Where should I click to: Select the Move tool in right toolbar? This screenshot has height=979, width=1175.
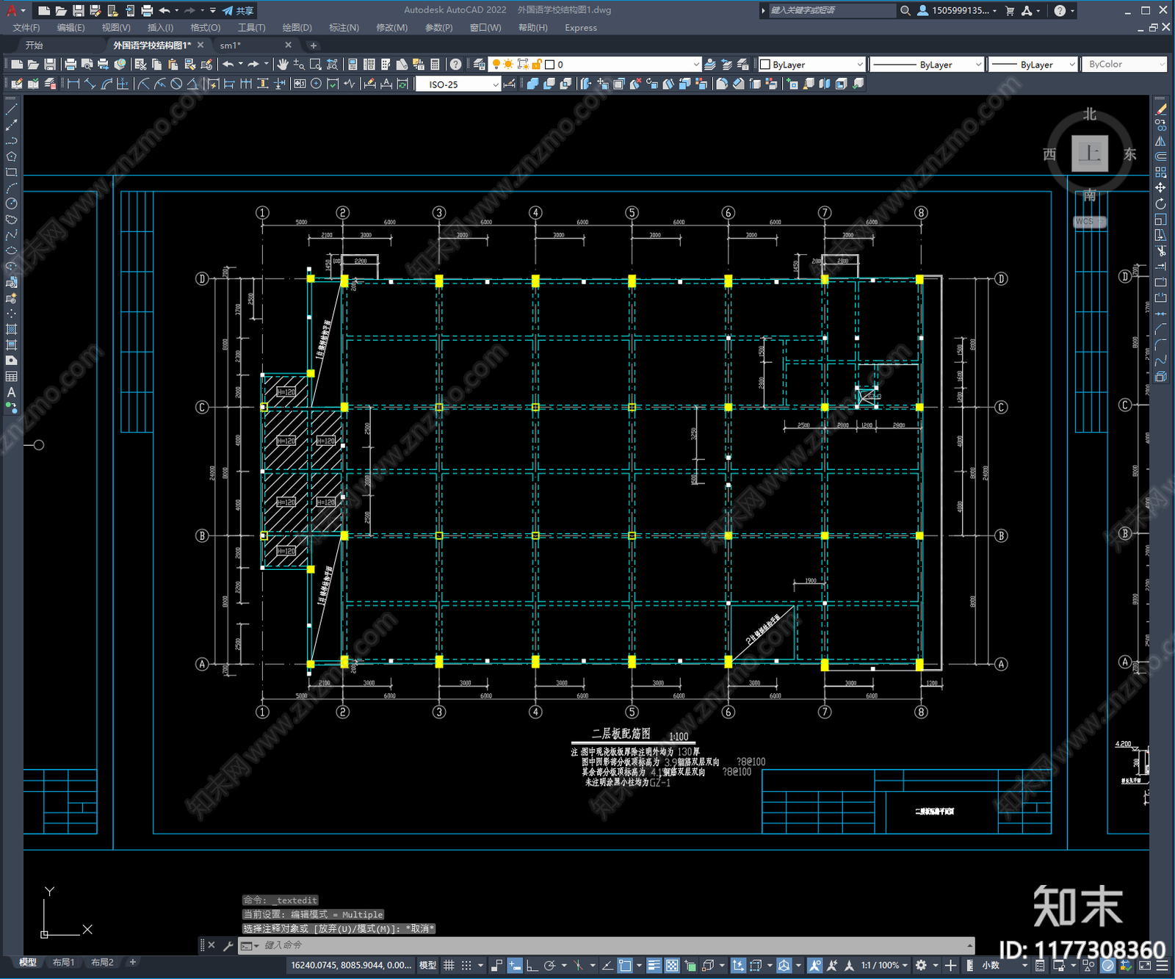point(1161,188)
